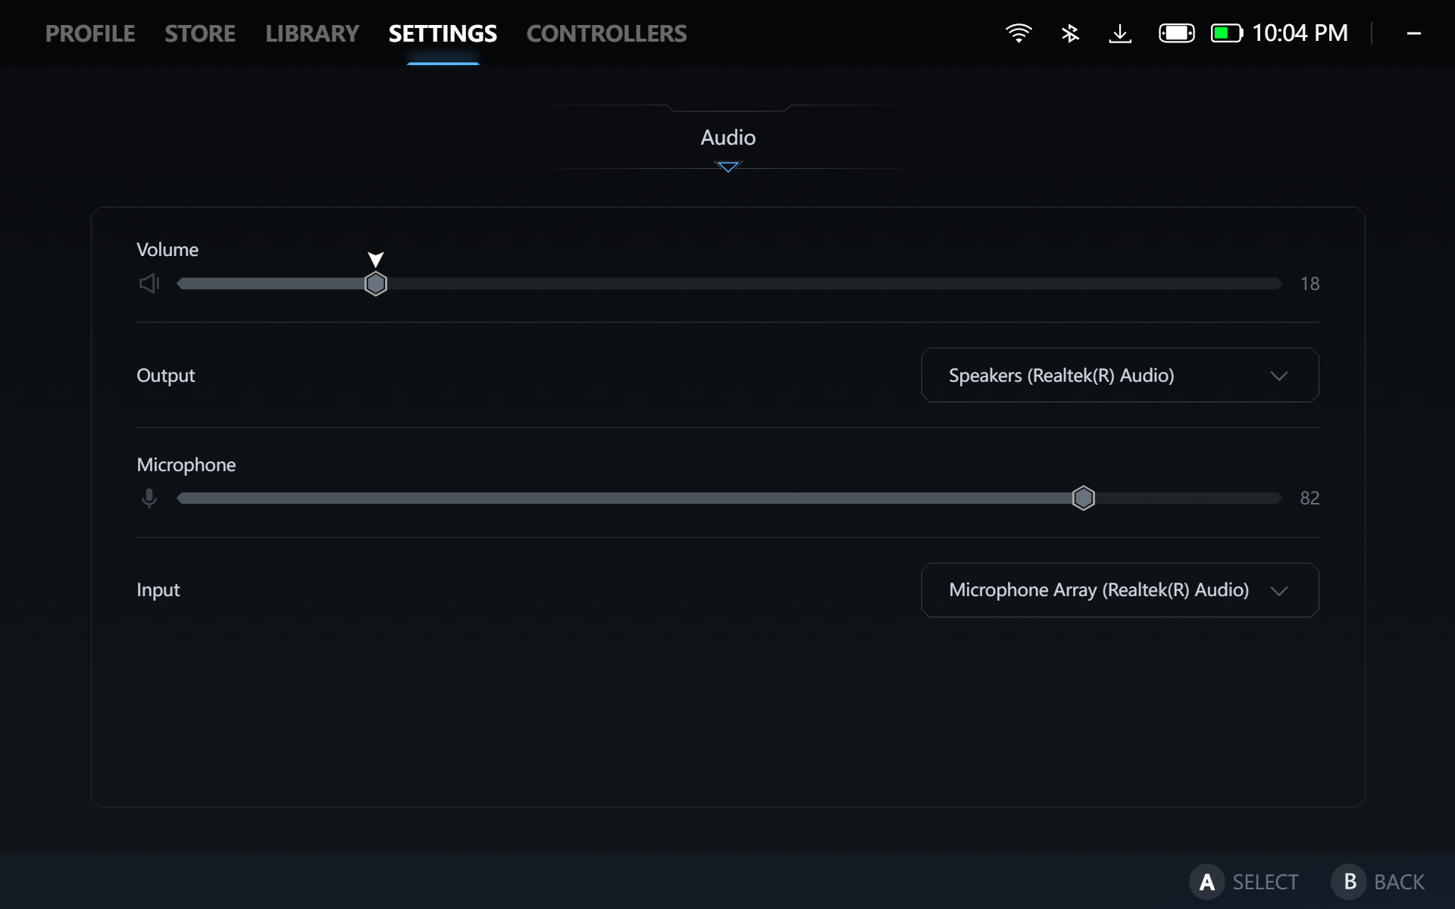Image resolution: width=1455 pixels, height=909 pixels.
Task: Click the Bluetooth icon in the top bar
Action: click(x=1070, y=33)
